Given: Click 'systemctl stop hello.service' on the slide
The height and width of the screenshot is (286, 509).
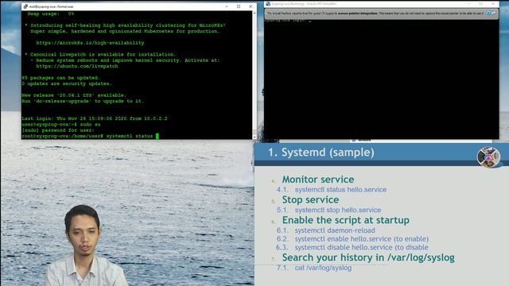Looking at the screenshot, I should click(338, 210).
